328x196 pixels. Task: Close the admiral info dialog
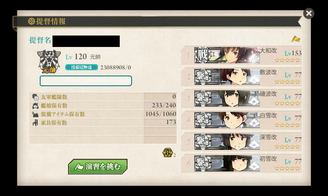pos(309,13)
